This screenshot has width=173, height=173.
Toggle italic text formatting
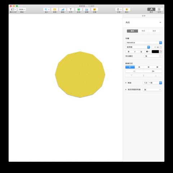coord(135,52)
